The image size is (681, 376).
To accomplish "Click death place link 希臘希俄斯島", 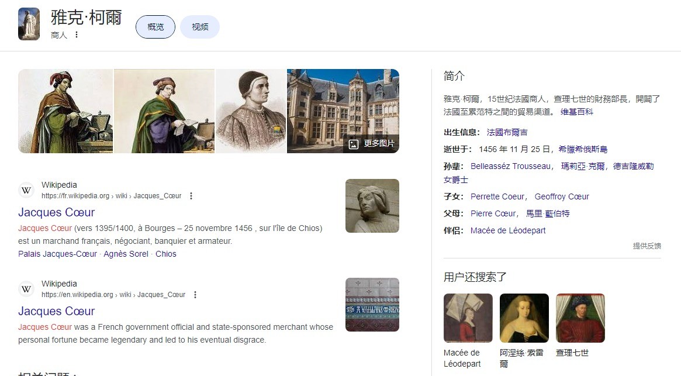I will 583,150.
